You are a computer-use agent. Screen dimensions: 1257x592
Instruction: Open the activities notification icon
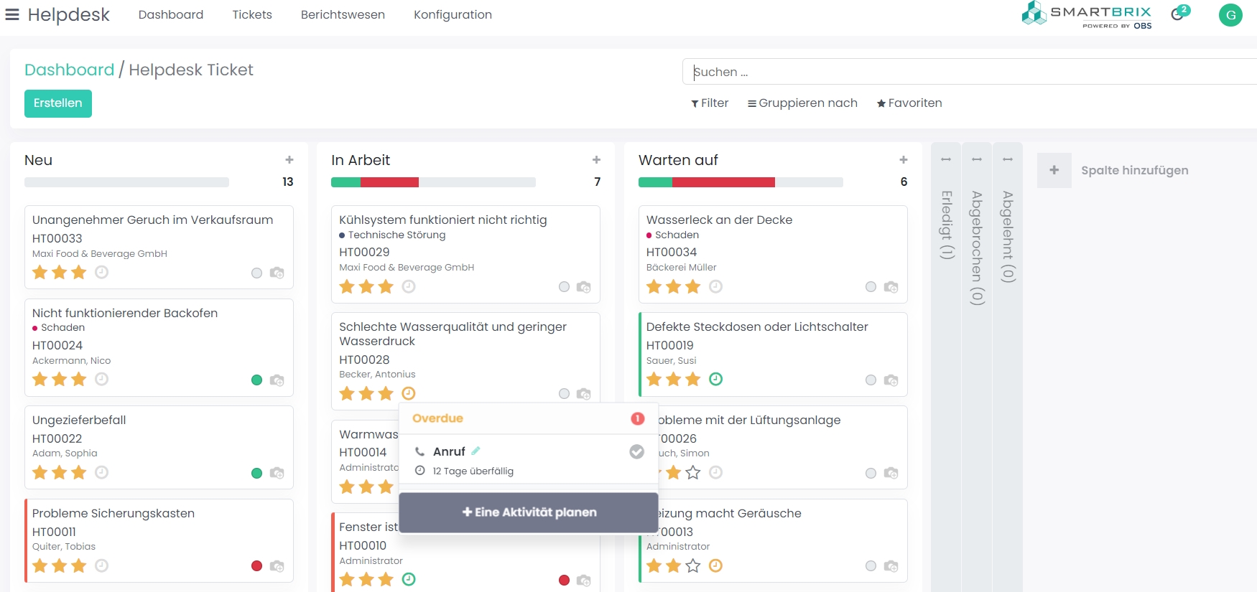(1178, 14)
